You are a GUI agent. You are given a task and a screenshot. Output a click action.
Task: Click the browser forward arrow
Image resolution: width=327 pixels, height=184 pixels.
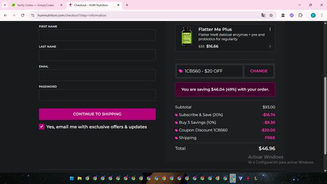[14, 15]
